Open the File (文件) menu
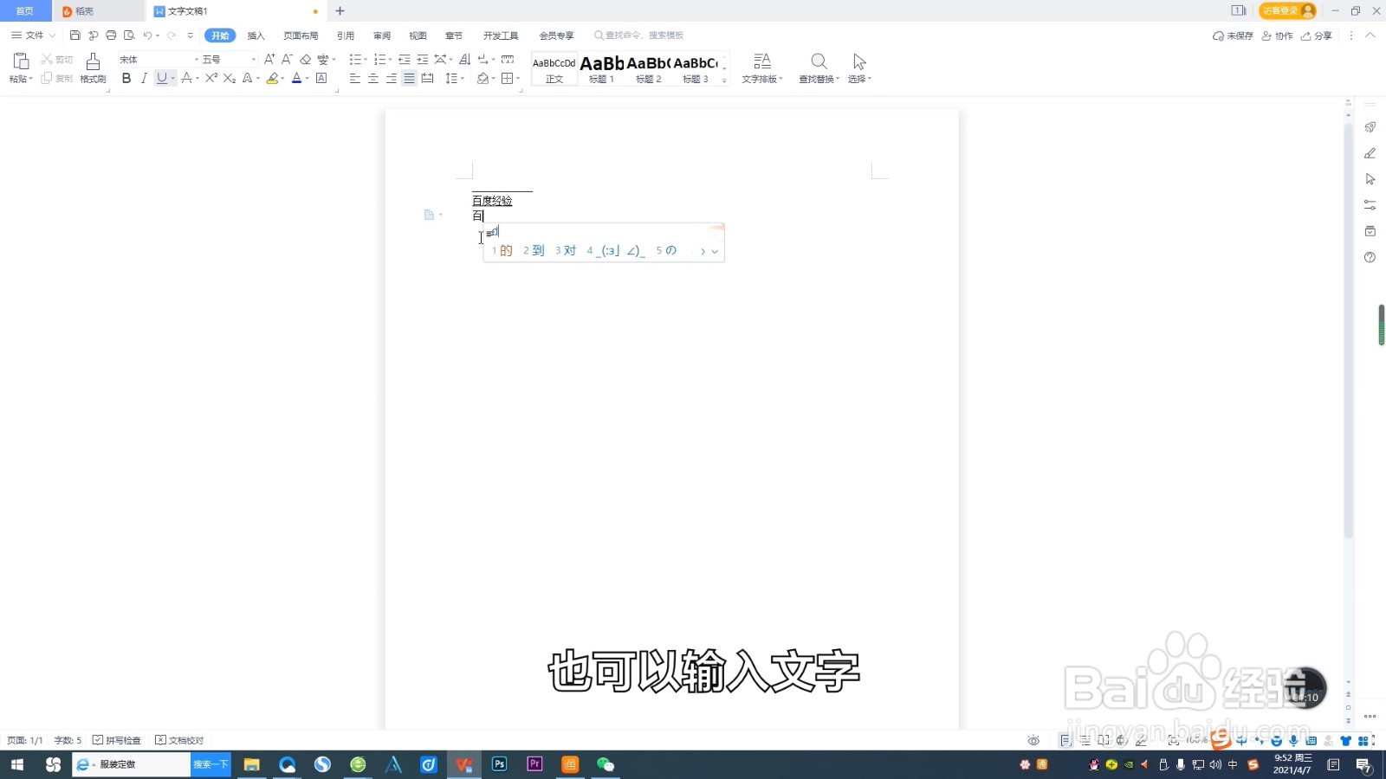 tap(33, 35)
